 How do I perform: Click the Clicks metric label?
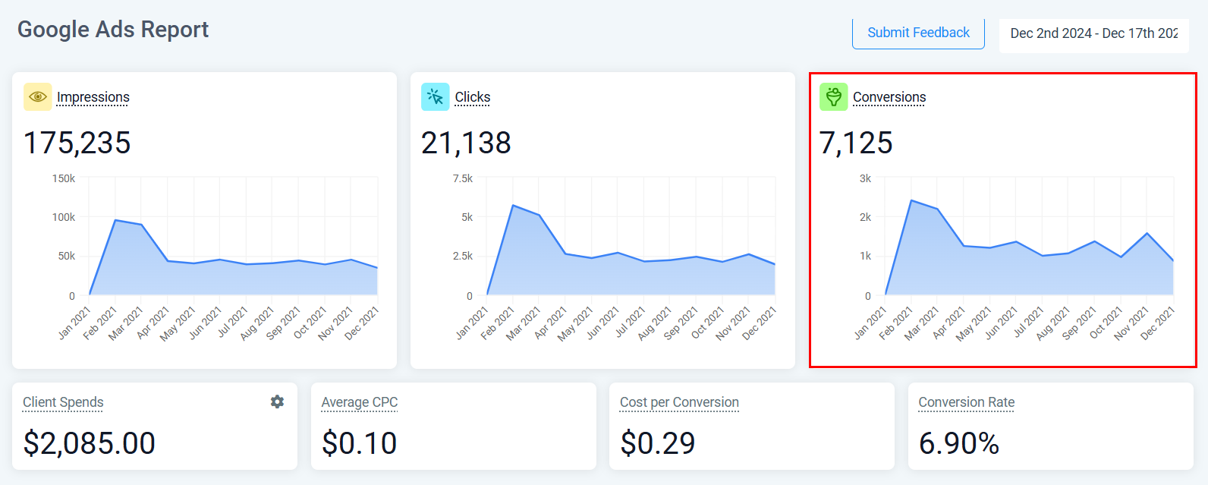(473, 97)
